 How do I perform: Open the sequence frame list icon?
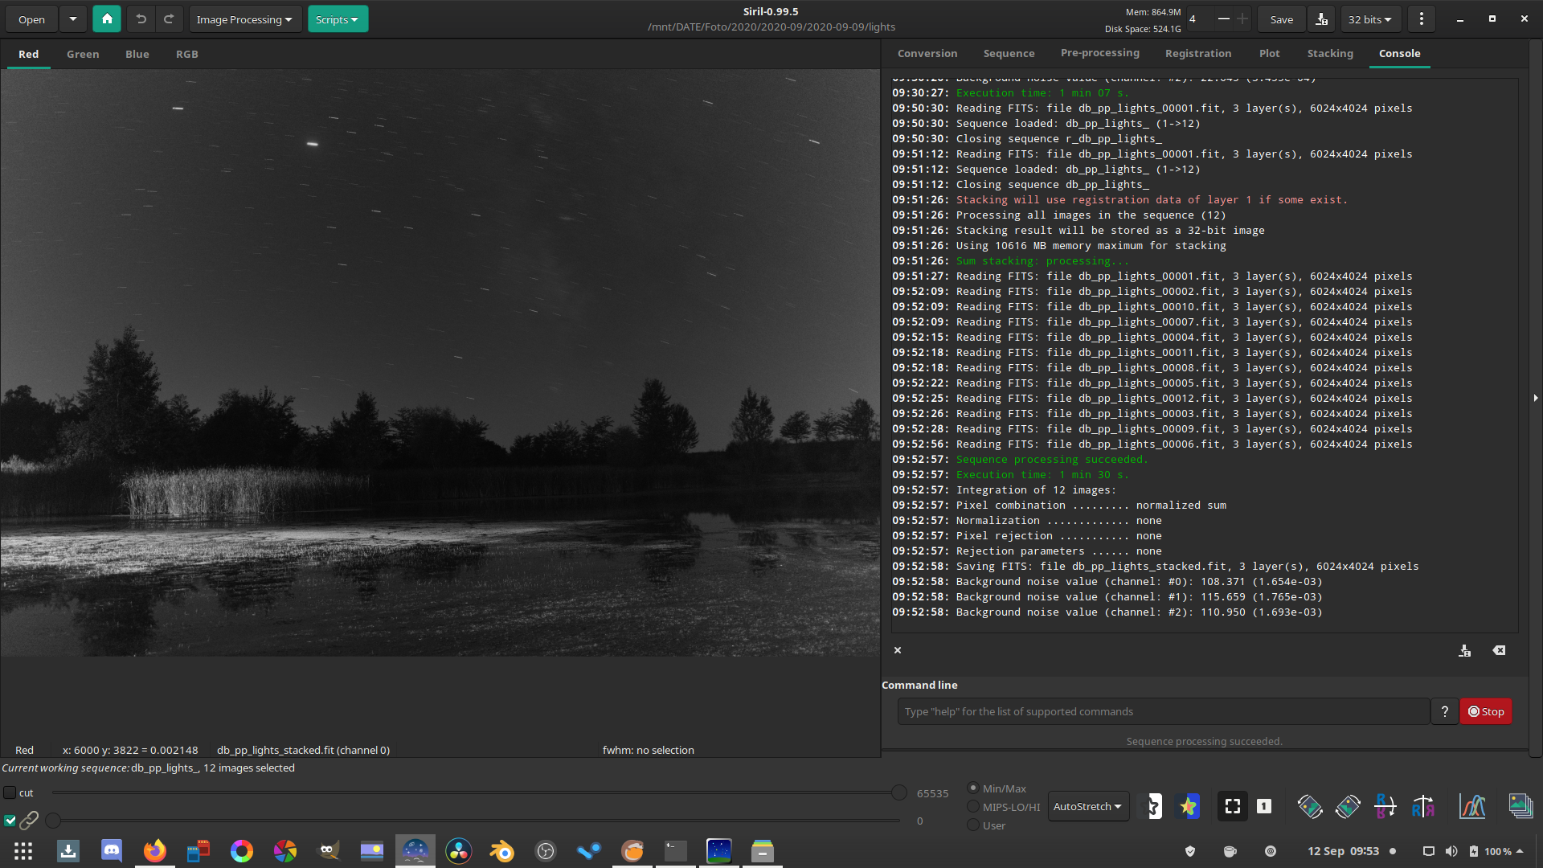point(1520,806)
